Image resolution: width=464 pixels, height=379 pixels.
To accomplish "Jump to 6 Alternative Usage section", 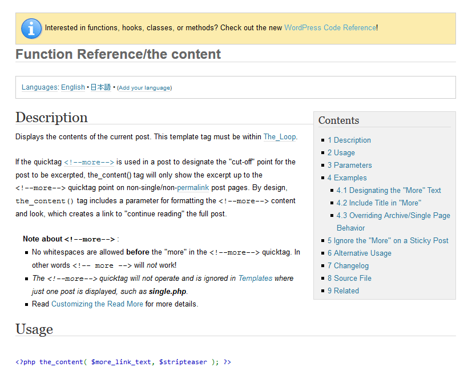I will (x=360, y=253).
